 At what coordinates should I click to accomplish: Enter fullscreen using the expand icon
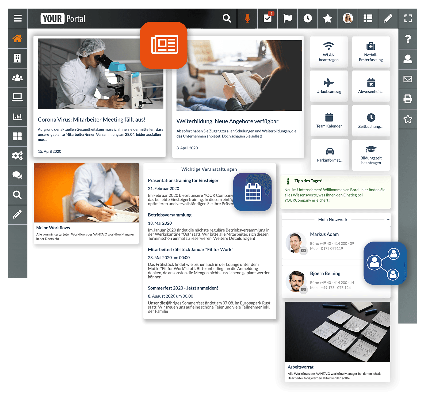coord(408,18)
